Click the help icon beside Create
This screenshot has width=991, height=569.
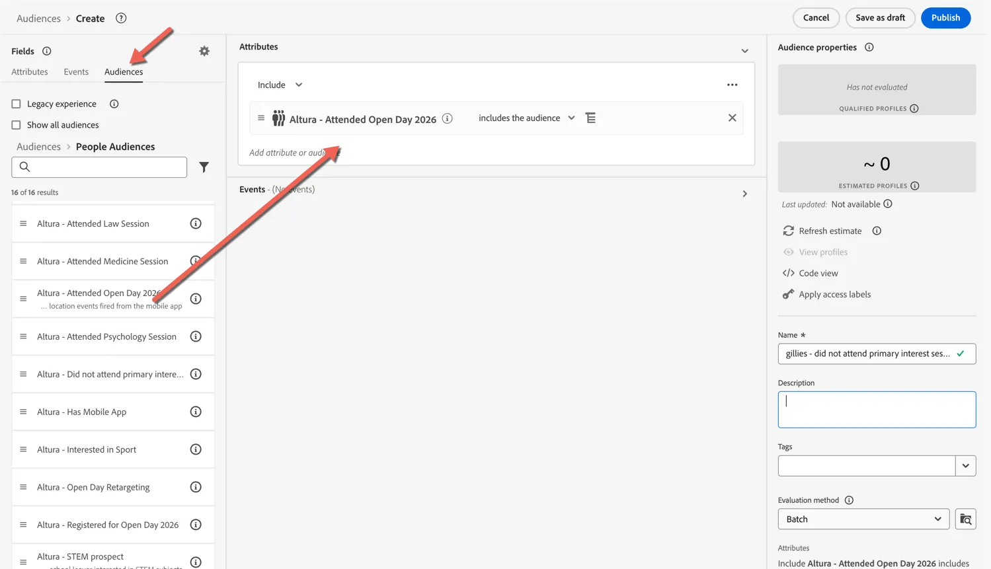click(x=121, y=18)
